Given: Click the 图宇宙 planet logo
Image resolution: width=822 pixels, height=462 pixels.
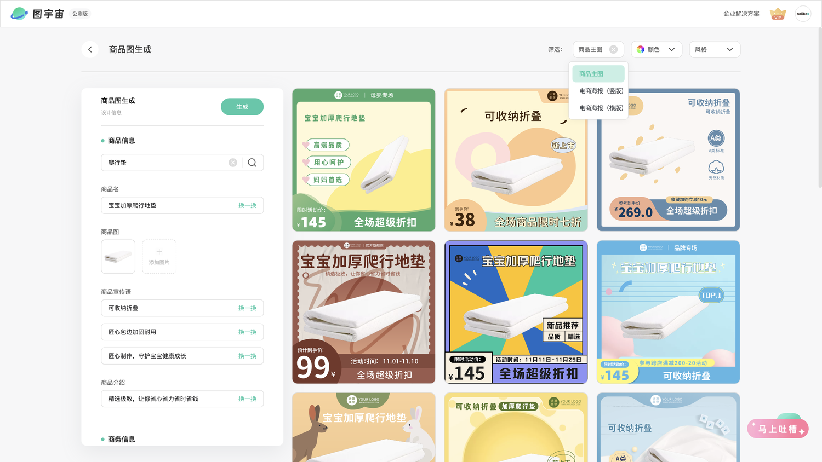Looking at the screenshot, I should point(19,14).
